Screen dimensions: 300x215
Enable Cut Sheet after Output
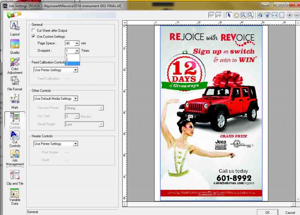pos(33,30)
